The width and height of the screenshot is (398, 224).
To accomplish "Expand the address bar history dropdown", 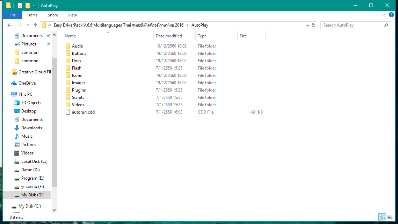I will 307,25.
